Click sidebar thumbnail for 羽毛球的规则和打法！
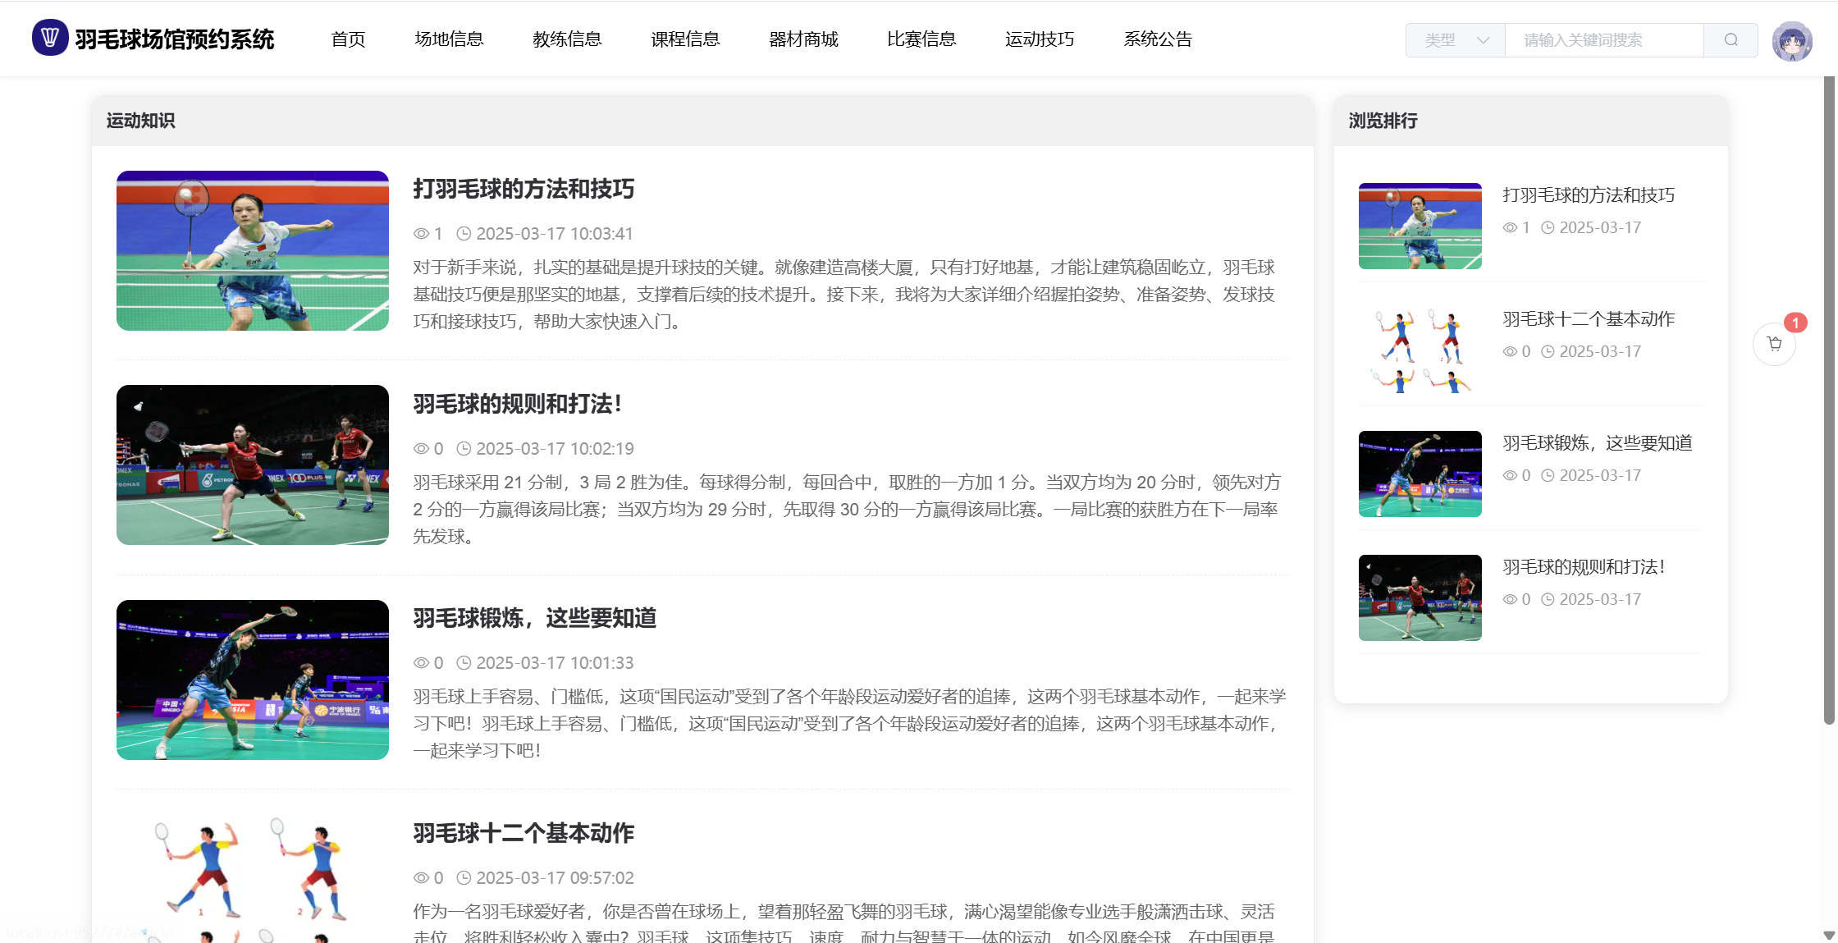 tap(1420, 597)
